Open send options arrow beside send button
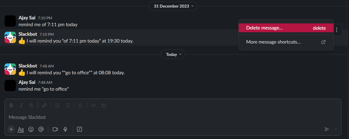Screen dimensions: 349x139 coord(336,129)
